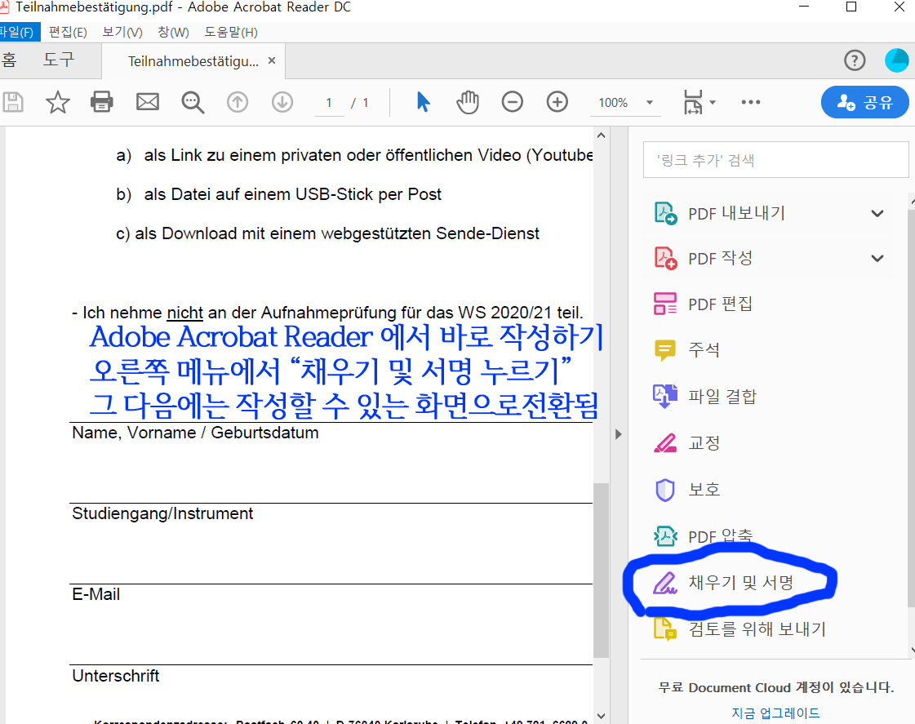Open 편집(E) menu

(x=69, y=32)
